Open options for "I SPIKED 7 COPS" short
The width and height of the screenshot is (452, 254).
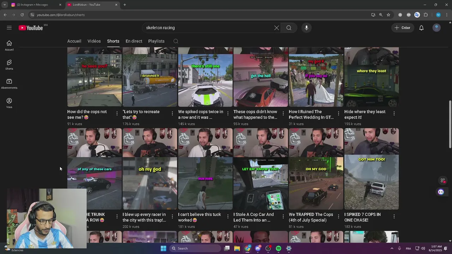tap(394, 216)
